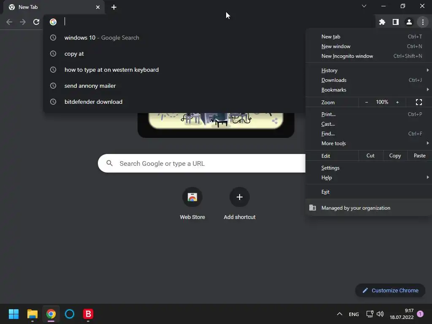Open the profile avatar icon
This screenshot has height=324, width=432.
409,22
